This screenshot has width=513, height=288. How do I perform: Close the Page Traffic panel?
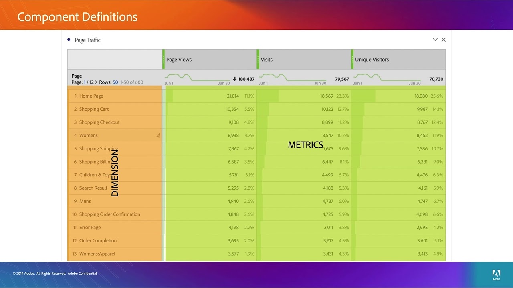coord(444,40)
